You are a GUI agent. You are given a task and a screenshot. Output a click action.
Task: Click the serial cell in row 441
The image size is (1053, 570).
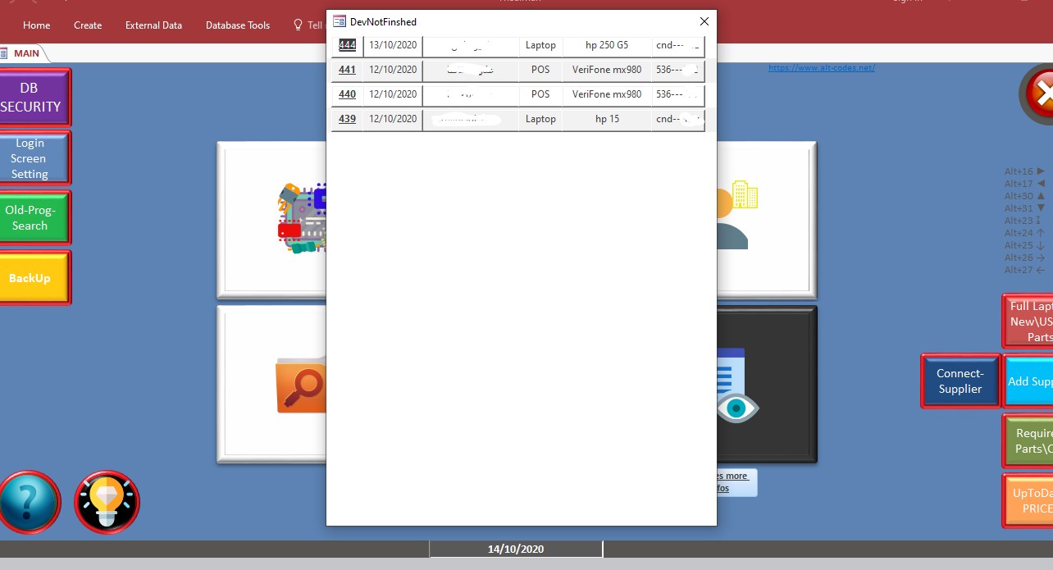click(678, 70)
